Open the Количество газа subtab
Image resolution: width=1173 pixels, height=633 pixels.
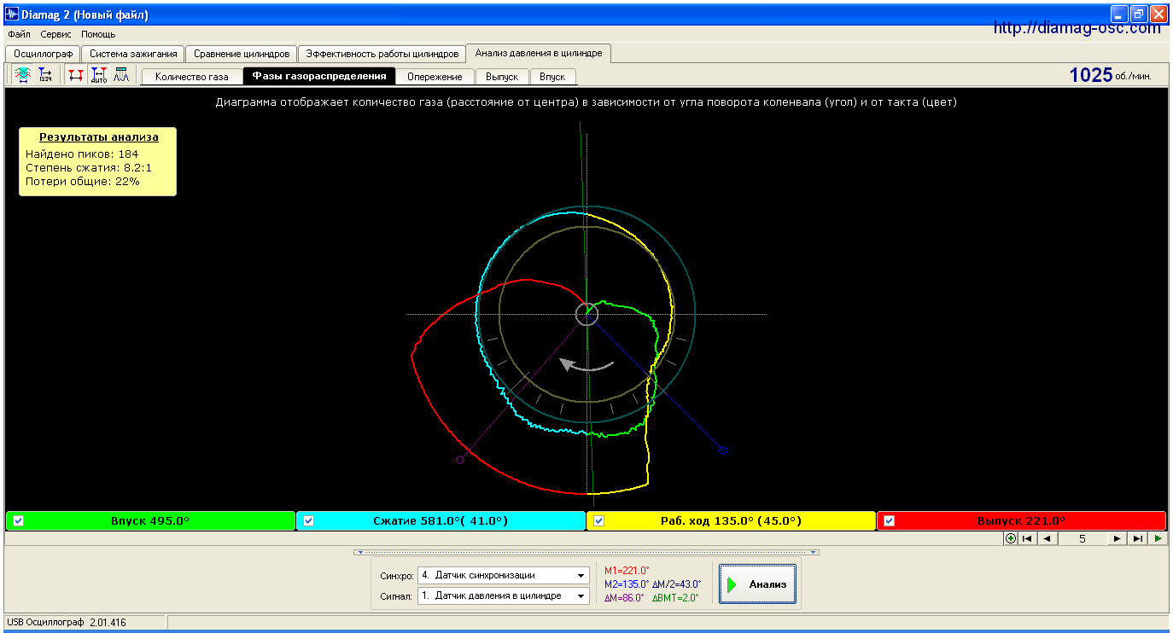pos(192,77)
